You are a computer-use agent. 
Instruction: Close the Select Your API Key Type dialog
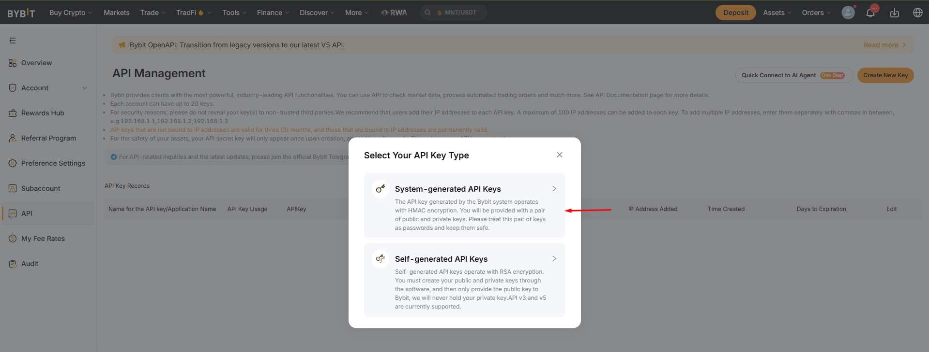coord(560,155)
